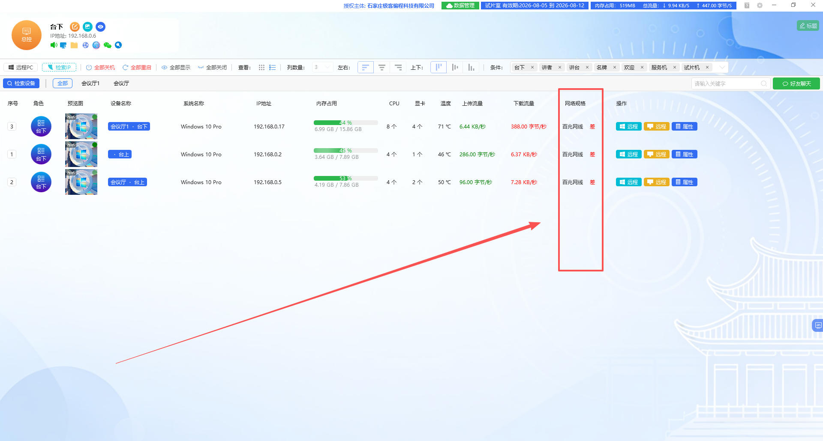Remove the 讲台 filter tag

pyautogui.click(x=587, y=68)
